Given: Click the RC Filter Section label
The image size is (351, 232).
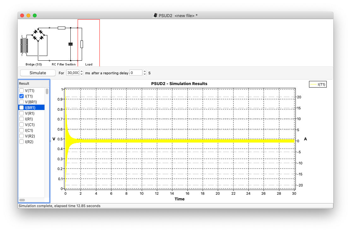Looking at the screenshot, I should 64,64.
